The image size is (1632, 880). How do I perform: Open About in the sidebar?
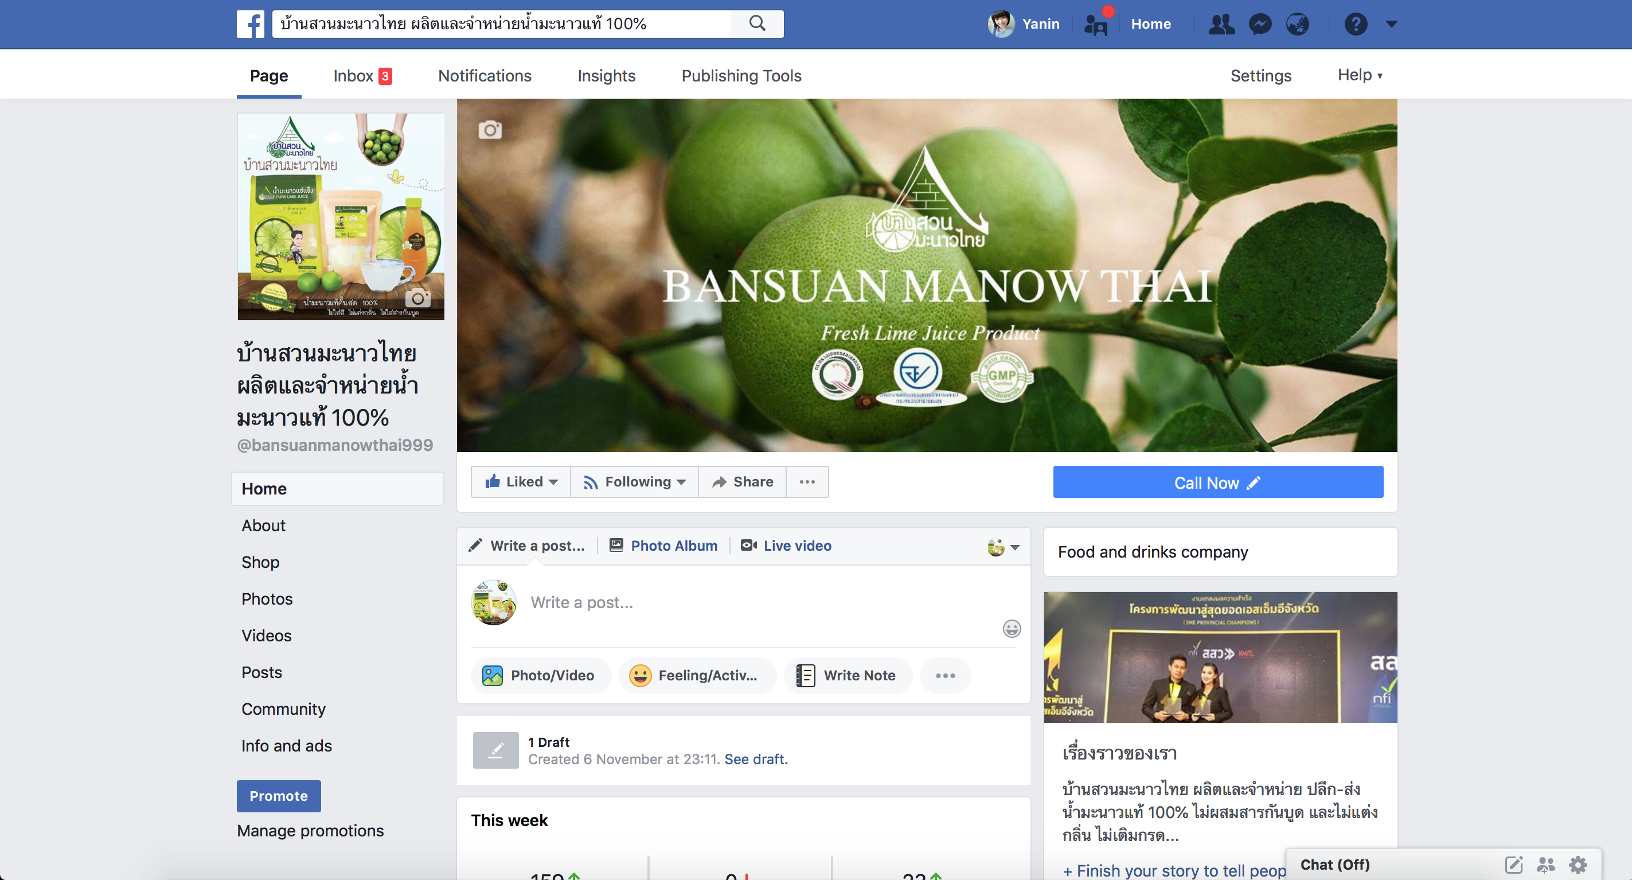pyautogui.click(x=264, y=525)
